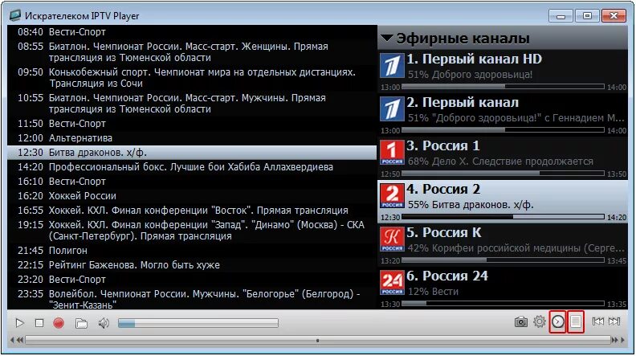Start playback with the Play button
The image size is (636, 356).
[x=19, y=323]
